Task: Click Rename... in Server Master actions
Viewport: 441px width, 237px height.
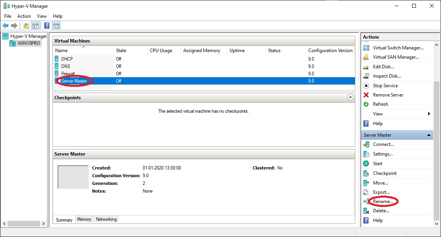Action: point(383,201)
